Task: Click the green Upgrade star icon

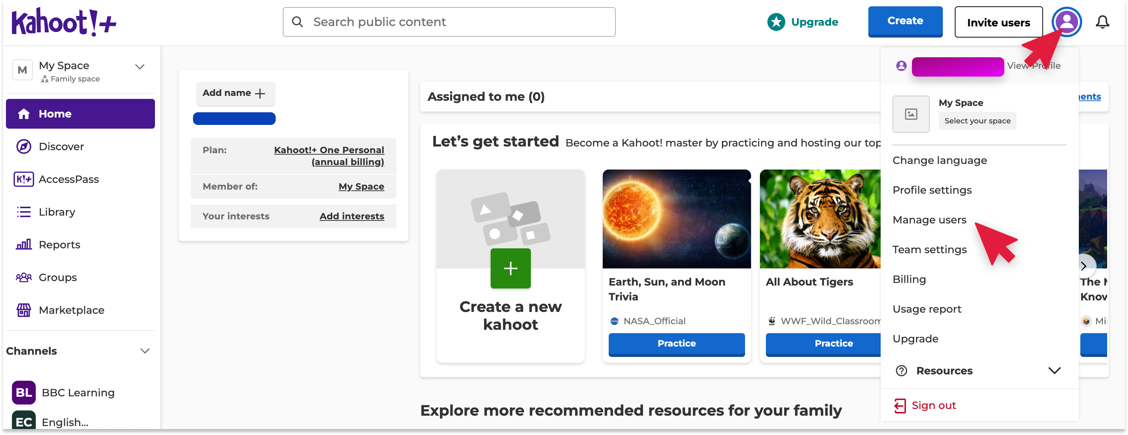Action: tap(776, 22)
